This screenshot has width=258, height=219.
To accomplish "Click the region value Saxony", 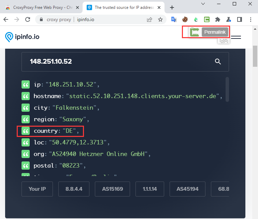I will (73, 119).
